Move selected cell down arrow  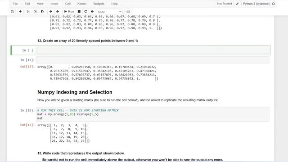[x=58, y=12]
